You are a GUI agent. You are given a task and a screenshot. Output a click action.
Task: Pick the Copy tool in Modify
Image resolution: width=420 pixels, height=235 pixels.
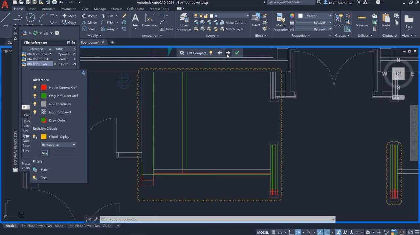[x=69, y=23]
